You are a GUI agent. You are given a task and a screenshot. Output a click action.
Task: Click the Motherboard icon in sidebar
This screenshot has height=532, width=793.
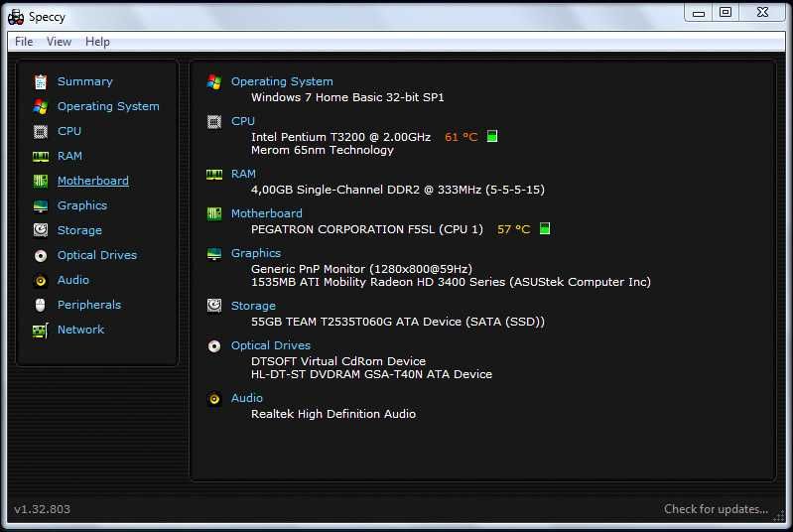click(x=41, y=181)
